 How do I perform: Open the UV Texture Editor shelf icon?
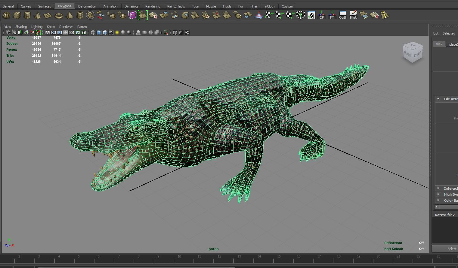[x=311, y=15]
